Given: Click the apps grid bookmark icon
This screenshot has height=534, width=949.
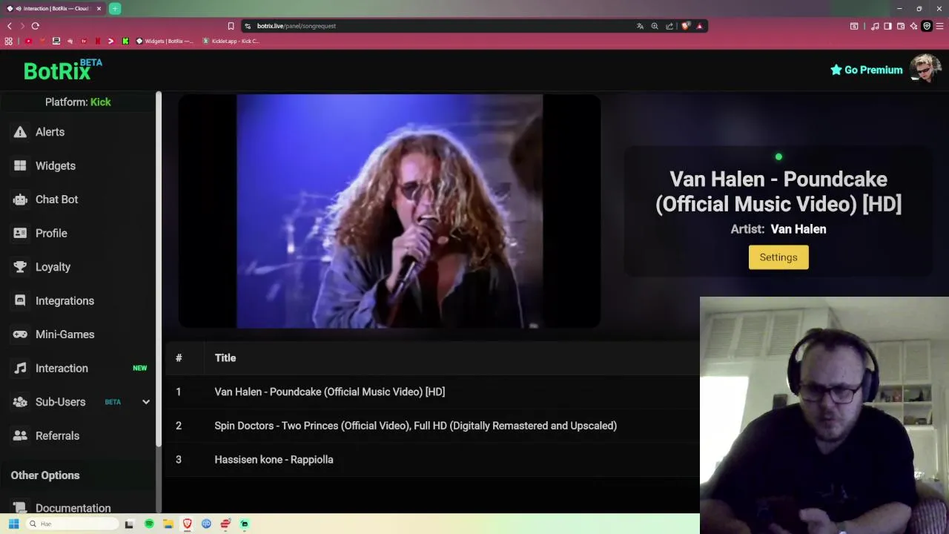Looking at the screenshot, I should [9, 41].
